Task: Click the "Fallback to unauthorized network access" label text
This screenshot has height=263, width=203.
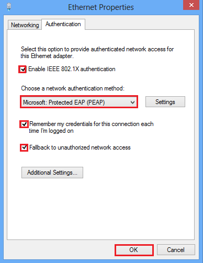Action: tap(80, 147)
